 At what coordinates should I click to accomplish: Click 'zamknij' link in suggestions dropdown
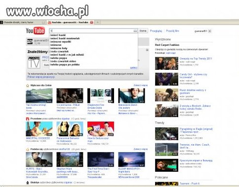coord(133,67)
